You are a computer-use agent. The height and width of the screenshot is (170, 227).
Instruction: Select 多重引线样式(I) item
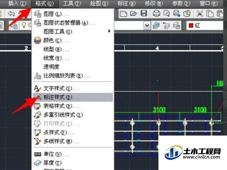[x=73, y=115]
